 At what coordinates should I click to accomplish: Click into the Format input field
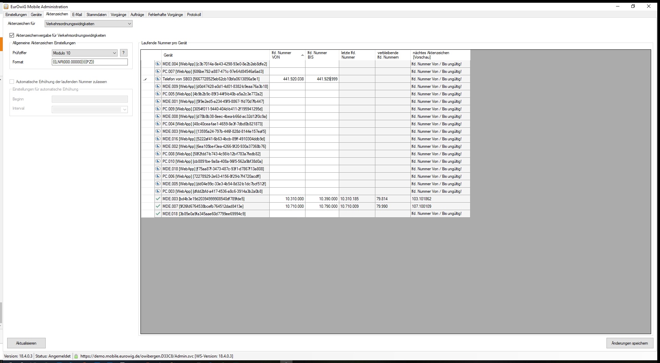pyautogui.click(x=90, y=62)
